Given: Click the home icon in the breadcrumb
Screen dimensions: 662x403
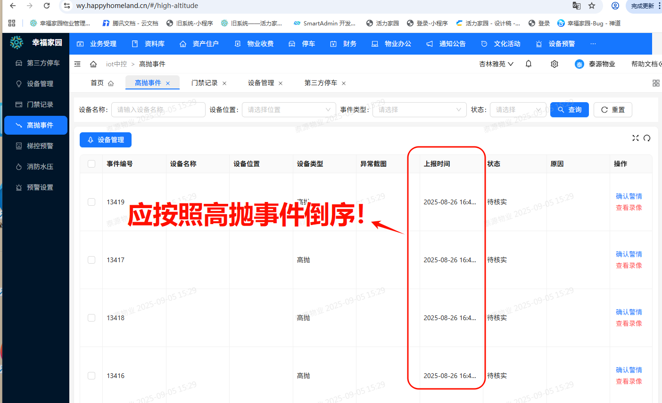Looking at the screenshot, I should tap(93, 64).
